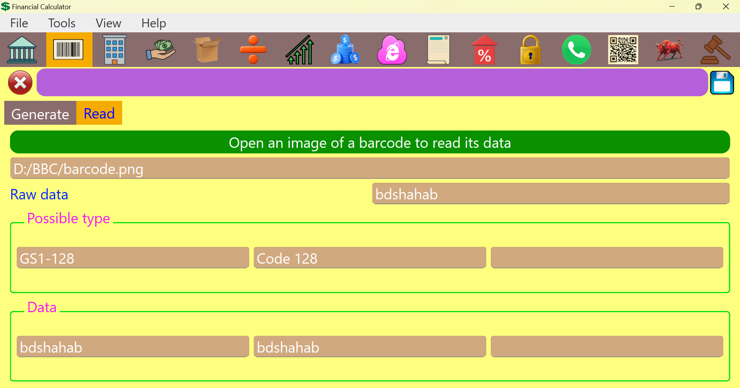Click the barcode.png file path field
This screenshot has width=740, height=388.
[x=370, y=169]
